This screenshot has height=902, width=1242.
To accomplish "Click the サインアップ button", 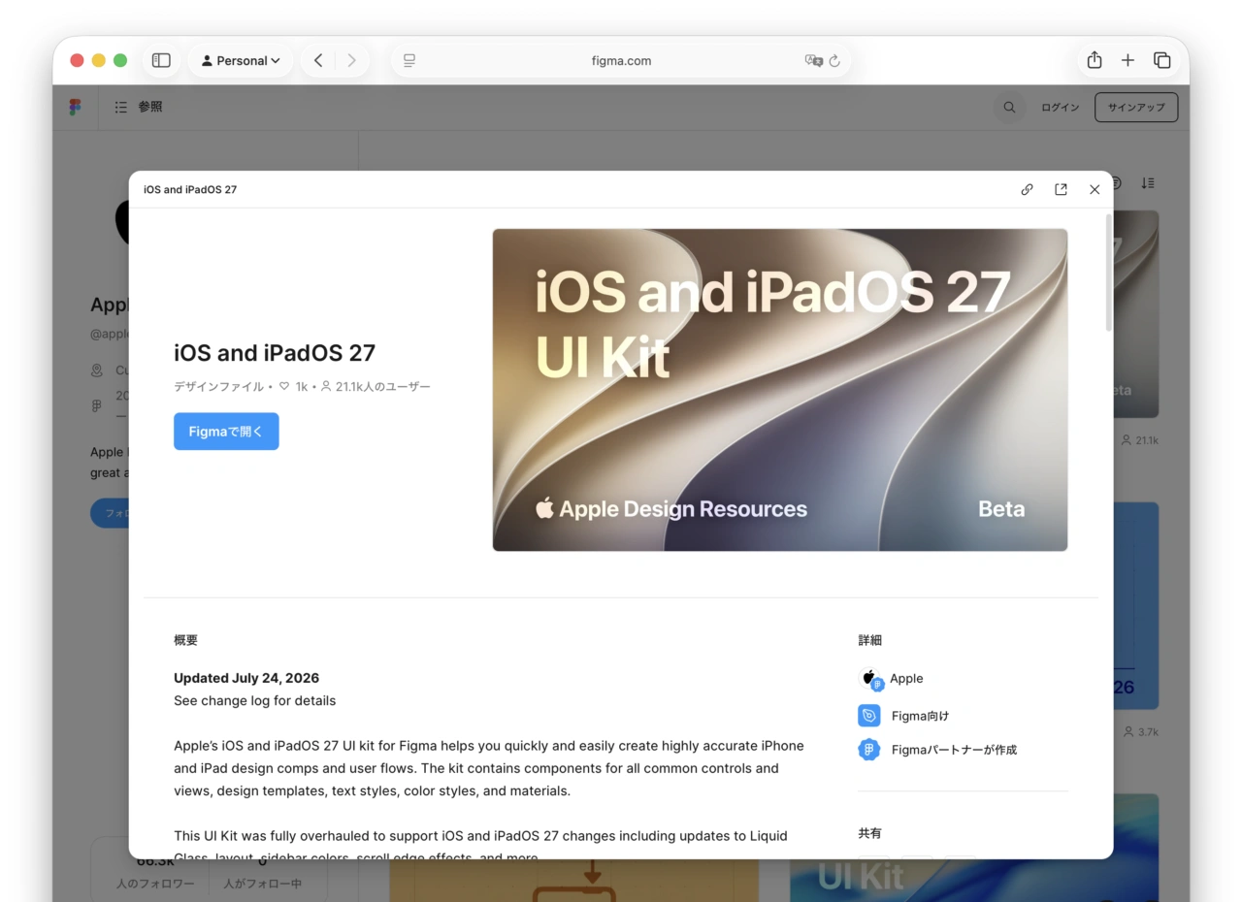I will (1136, 108).
